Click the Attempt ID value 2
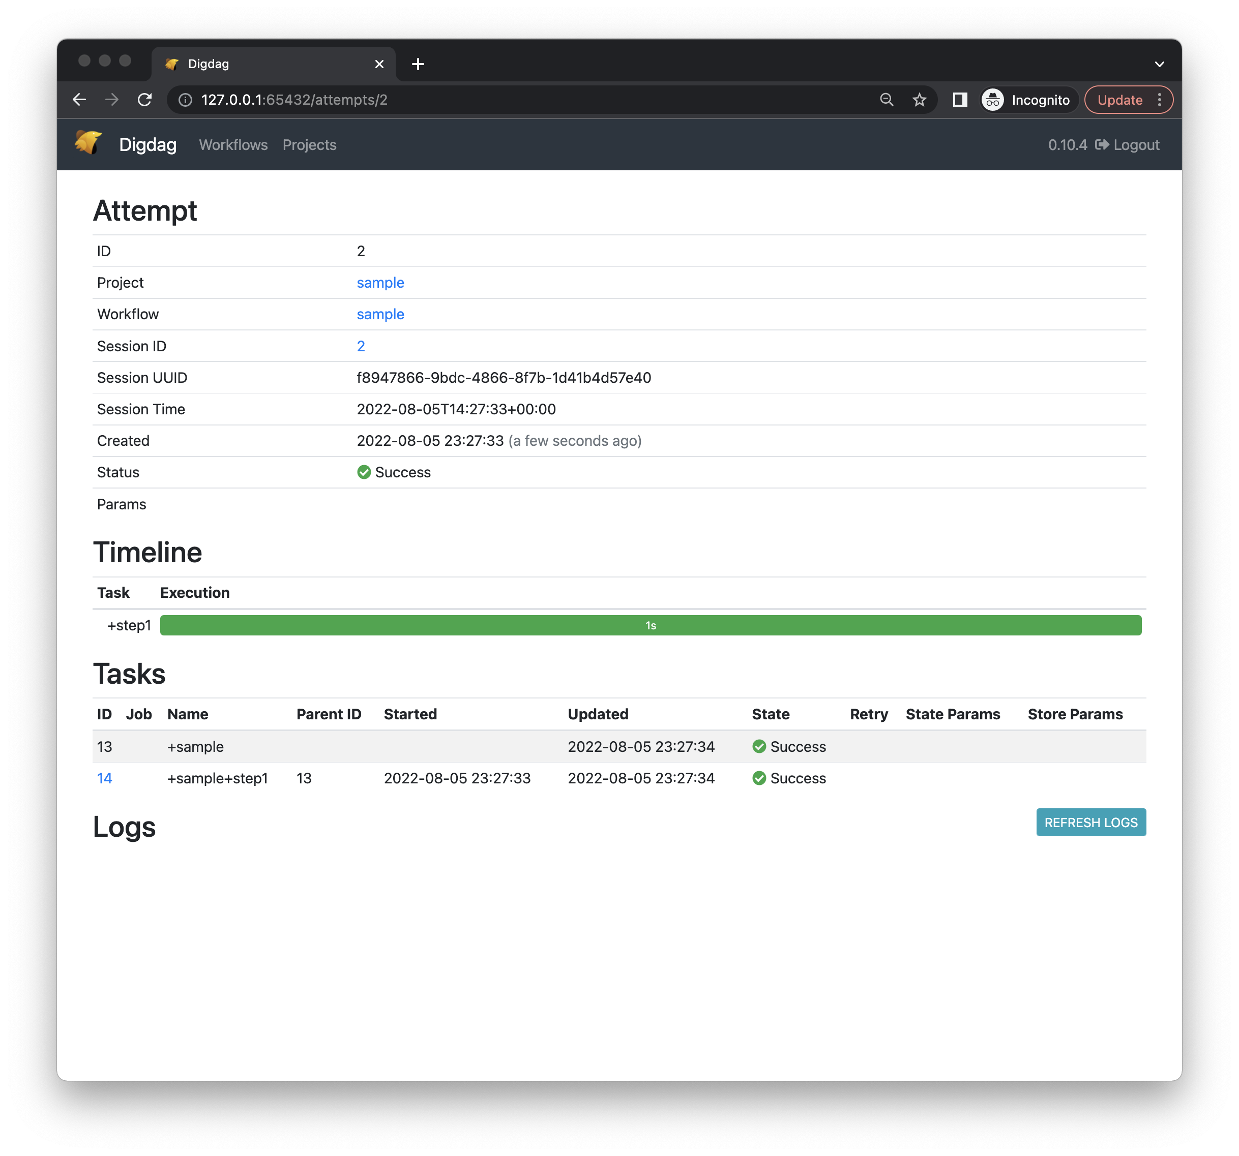Viewport: 1239px width, 1156px height. pos(361,251)
